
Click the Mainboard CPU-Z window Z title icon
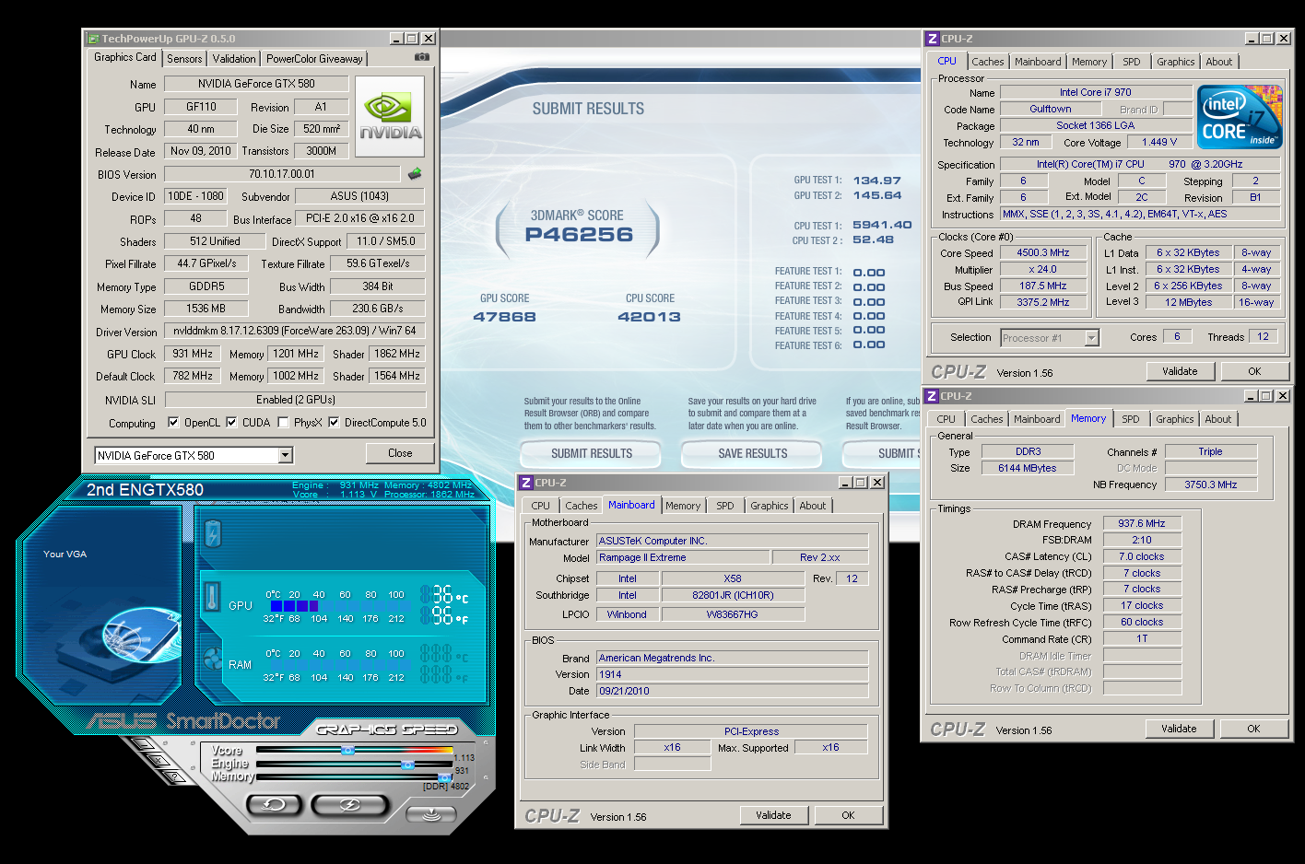[526, 483]
